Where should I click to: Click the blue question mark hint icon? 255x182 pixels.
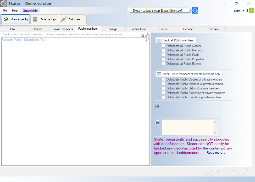pos(158,122)
